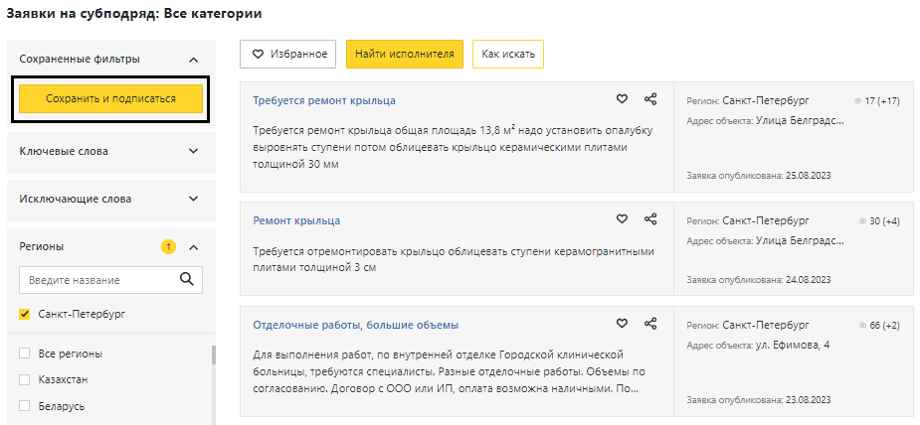
Task: Click views eye icon on first listing
Action: coord(857,101)
